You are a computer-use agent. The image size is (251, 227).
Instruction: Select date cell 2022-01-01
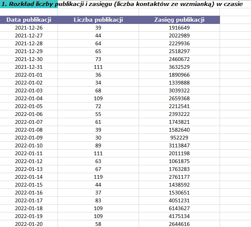coord(29,75)
